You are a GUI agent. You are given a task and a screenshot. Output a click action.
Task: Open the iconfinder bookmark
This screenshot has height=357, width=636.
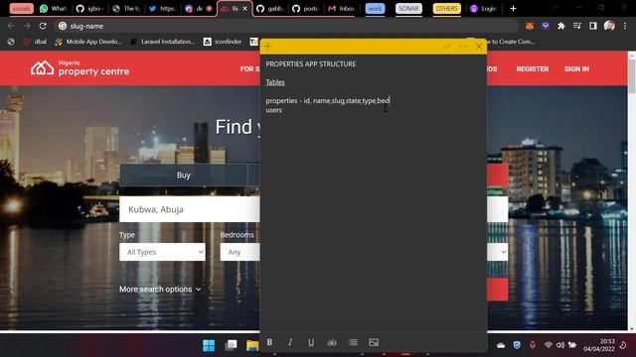(x=223, y=42)
